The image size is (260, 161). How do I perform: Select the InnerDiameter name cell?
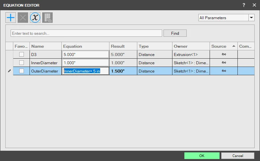[x=46, y=63]
